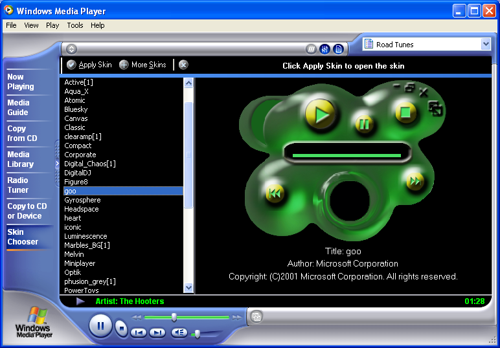Image resolution: width=500 pixels, height=348 pixels.
Task: Select the Gyrosphere skin in the list
Action: click(x=82, y=200)
